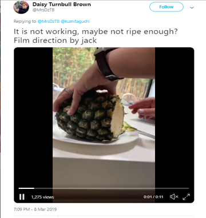This screenshot has height=218, width=206.
Task: Unmute the video with the speaker icon
Action: tap(174, 197)
